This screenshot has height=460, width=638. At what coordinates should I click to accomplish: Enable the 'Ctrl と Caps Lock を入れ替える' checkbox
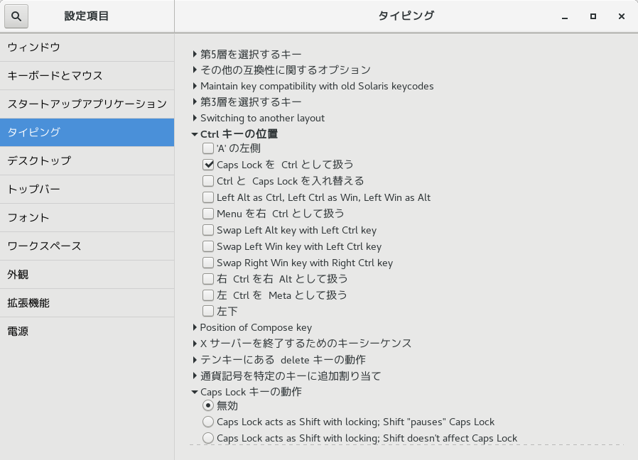pyautogui.click(x=208, y=181)
